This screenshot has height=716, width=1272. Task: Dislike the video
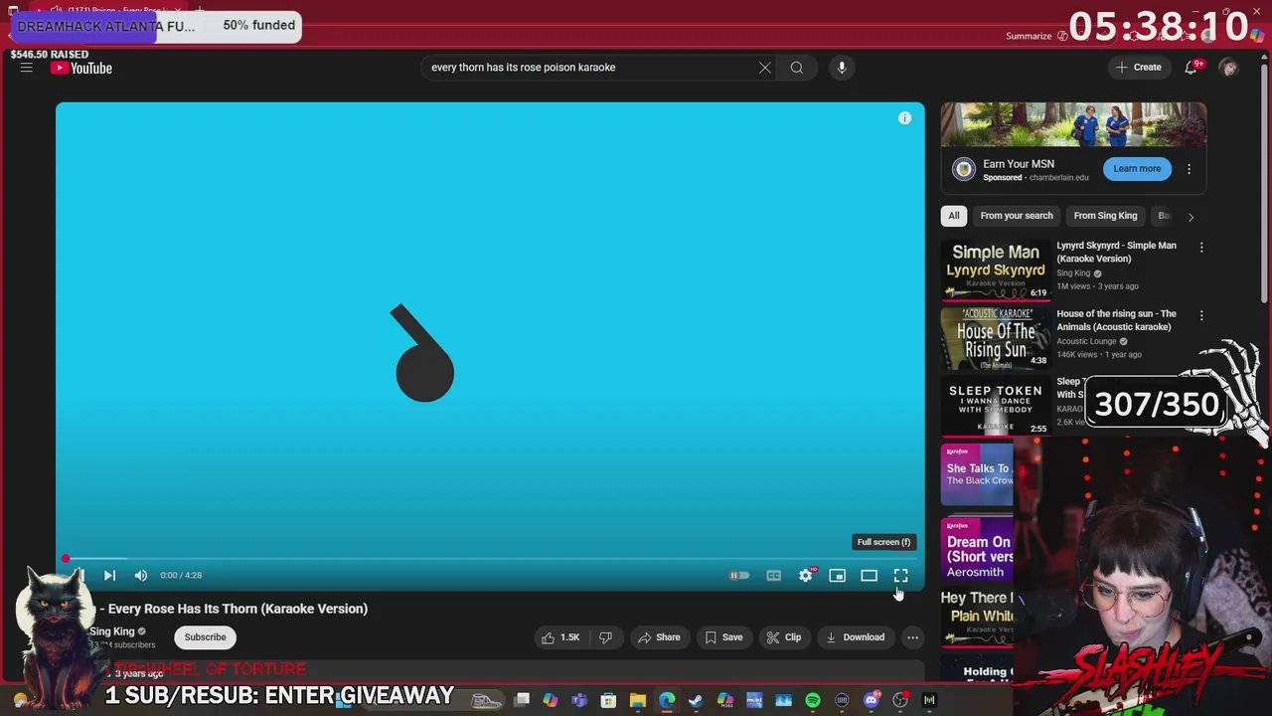605,637
